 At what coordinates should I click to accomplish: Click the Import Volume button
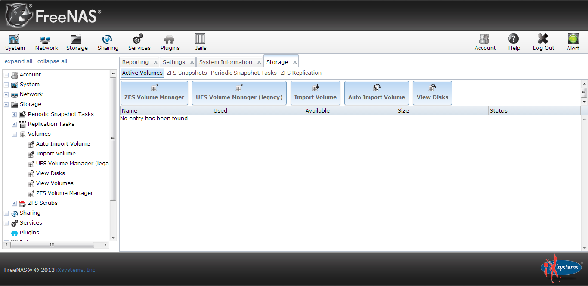[316, 93]
